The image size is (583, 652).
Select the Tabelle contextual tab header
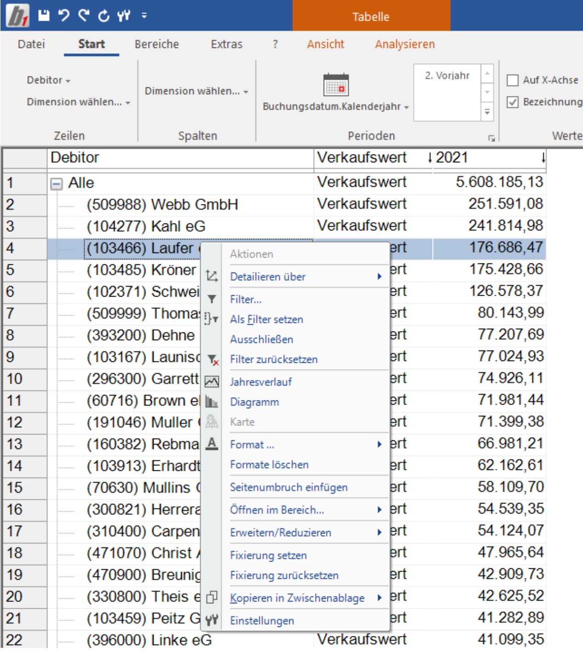[x=371, y=16]
